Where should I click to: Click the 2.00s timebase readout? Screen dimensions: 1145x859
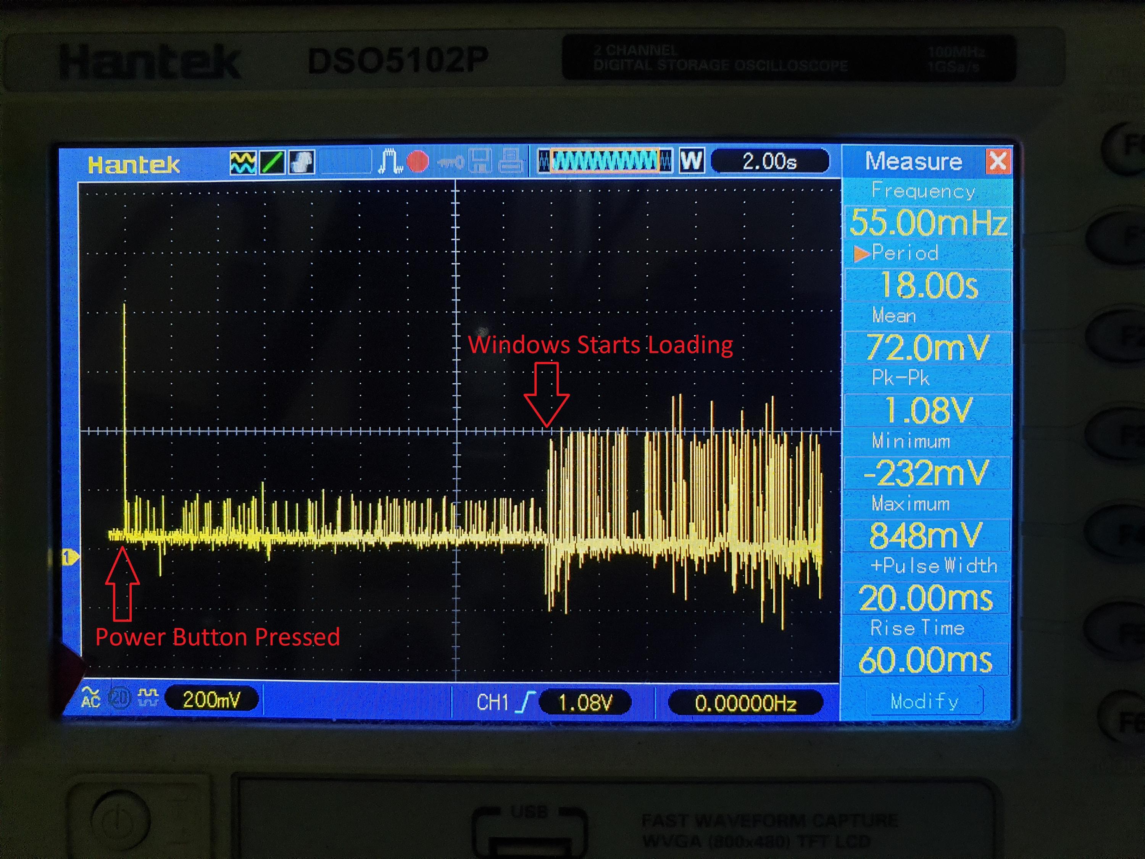(x=770, y=161)
